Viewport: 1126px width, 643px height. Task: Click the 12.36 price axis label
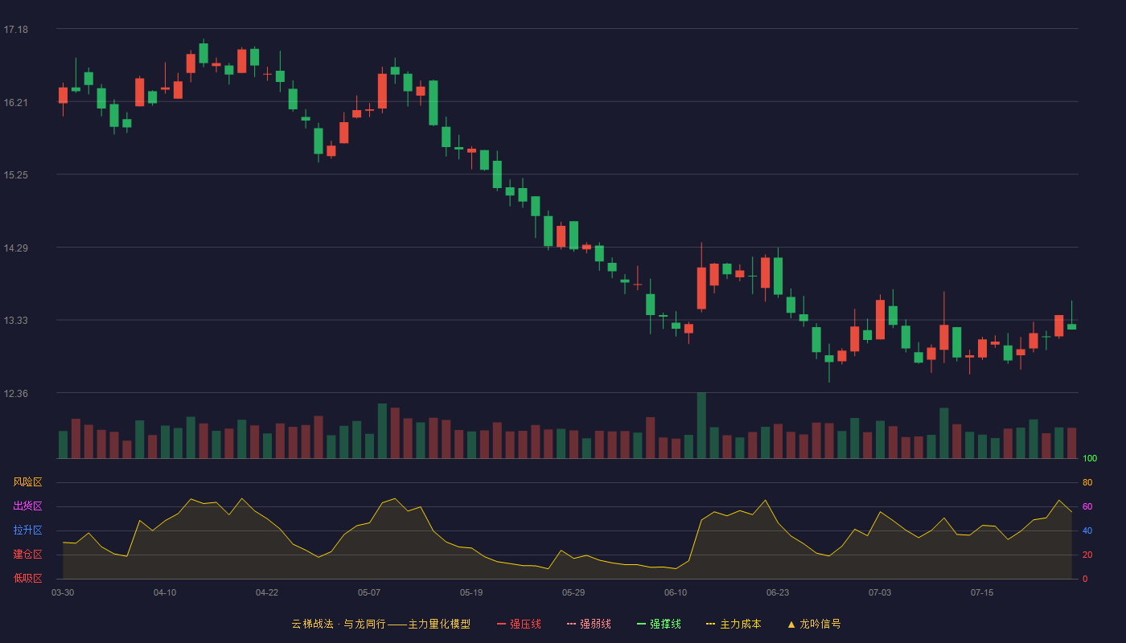coord(15,394)
